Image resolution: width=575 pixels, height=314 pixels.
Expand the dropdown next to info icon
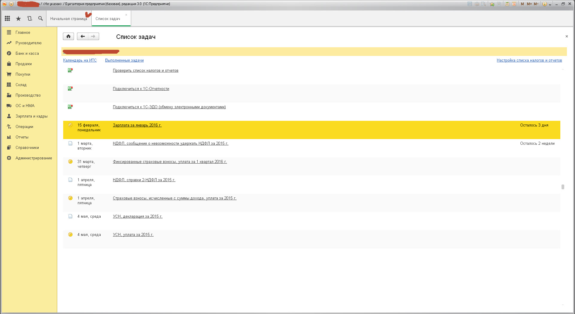pos(550,4)
